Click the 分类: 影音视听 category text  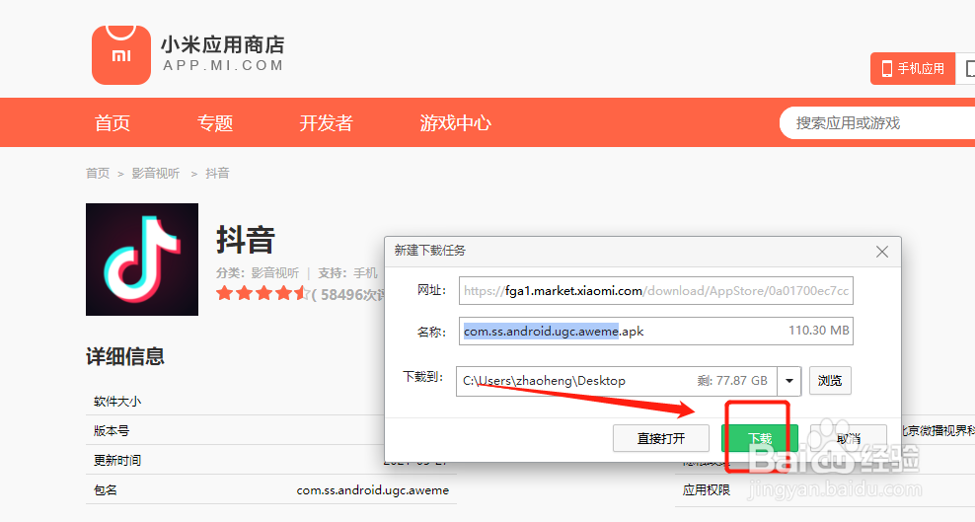pyautogui.click(x=258, y=272)
